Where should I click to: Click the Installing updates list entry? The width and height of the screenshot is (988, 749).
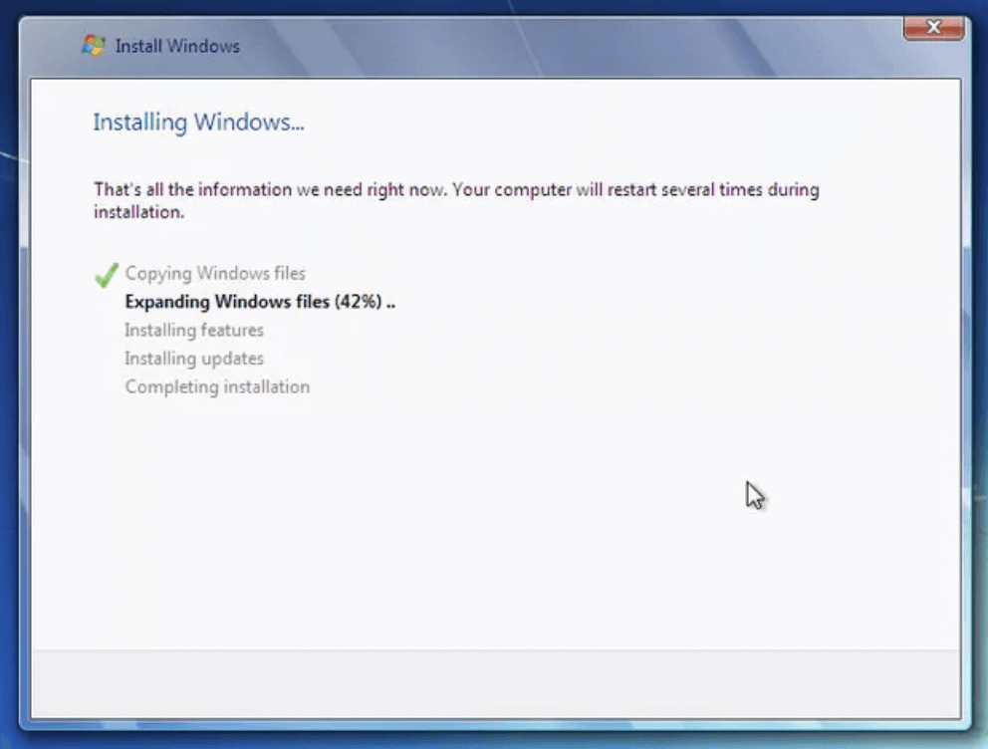click(x=193, y=358)
